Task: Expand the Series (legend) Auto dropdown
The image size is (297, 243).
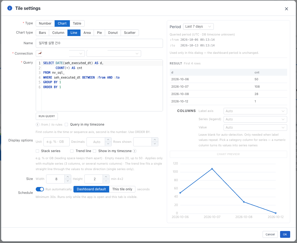Action: 255,119
